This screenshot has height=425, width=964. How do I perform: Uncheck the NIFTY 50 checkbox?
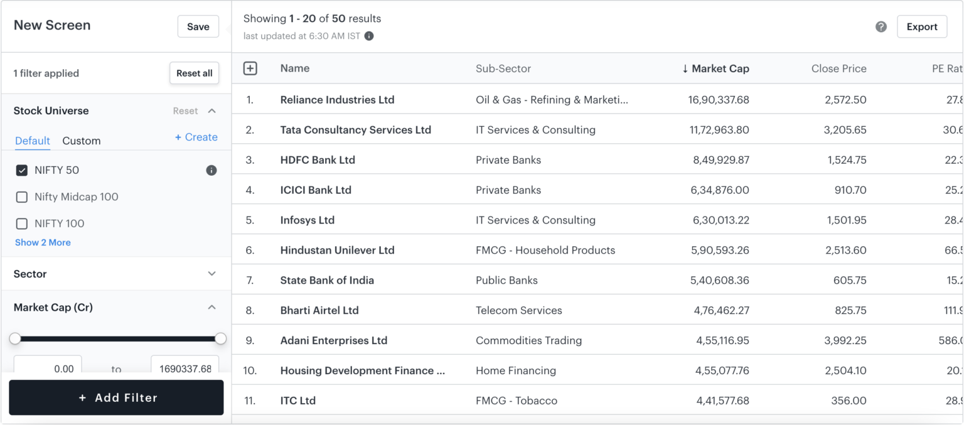[x=22, y=169]
